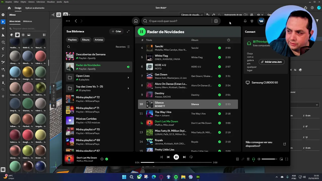Expand the Top das Lives Vol. 1 - 25 folder
Viewport: 322px width, 181px height.
(128, 88)
